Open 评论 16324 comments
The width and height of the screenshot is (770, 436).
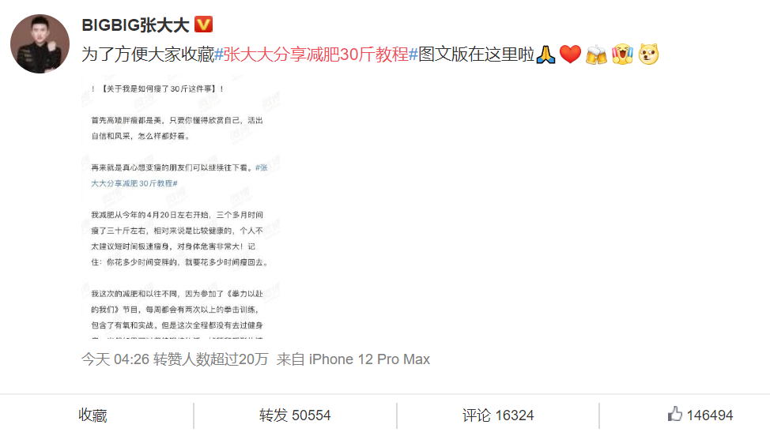coord(498,415)
